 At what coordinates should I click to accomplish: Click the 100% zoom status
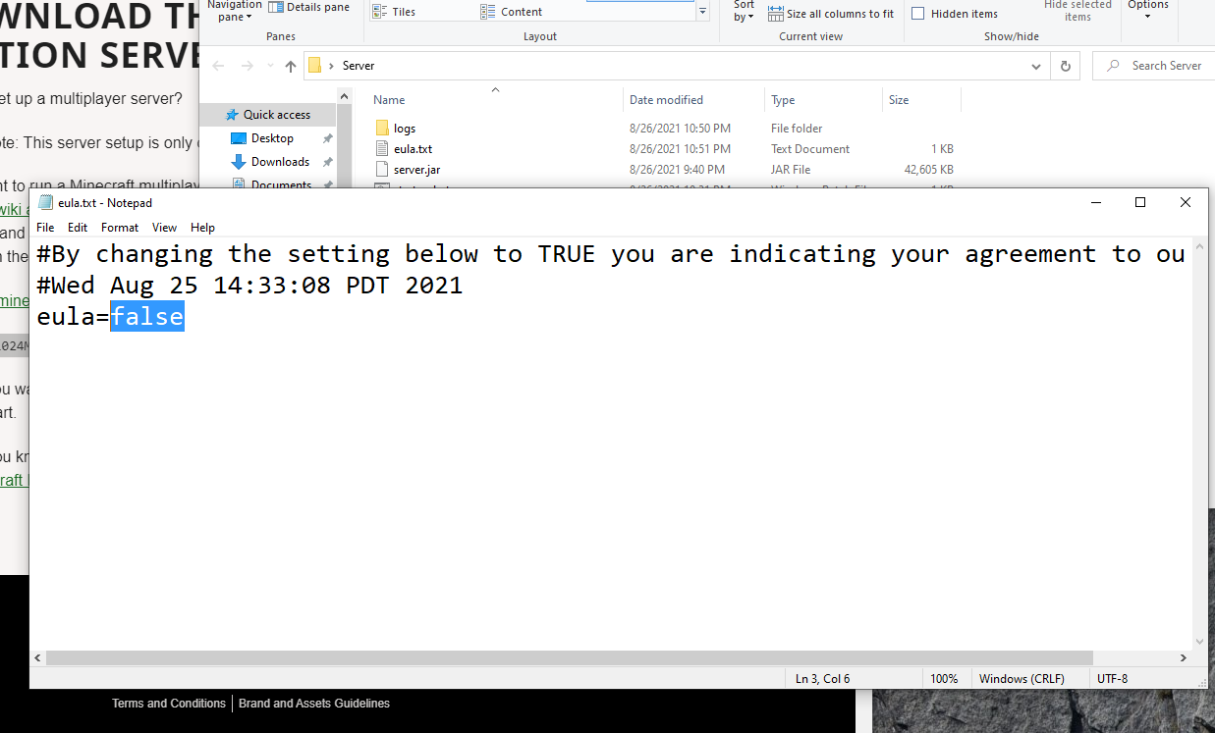(944, 679)
